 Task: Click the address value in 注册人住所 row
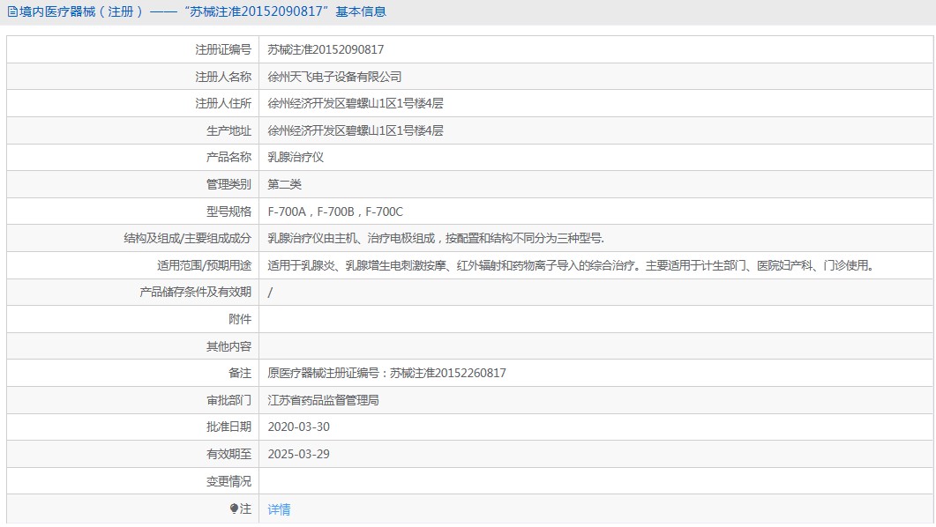[356, 104]
